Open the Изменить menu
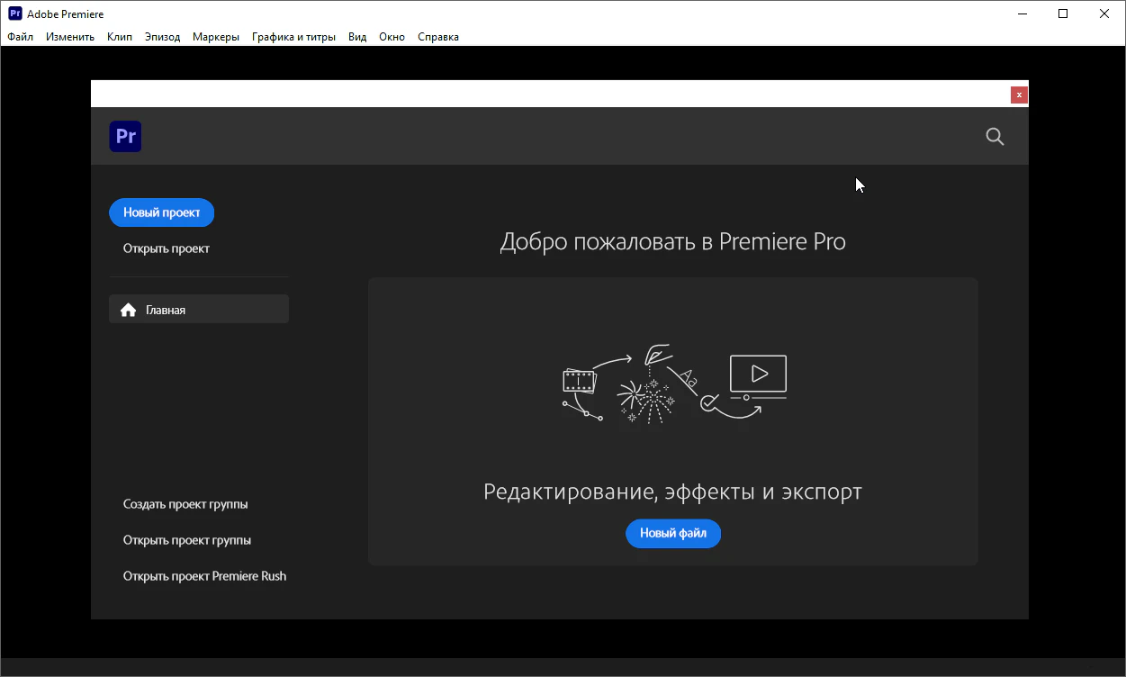 click(x=70, y=37)
